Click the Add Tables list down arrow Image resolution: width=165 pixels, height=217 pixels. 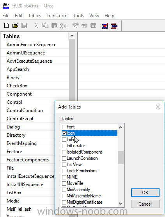(121, 204)
